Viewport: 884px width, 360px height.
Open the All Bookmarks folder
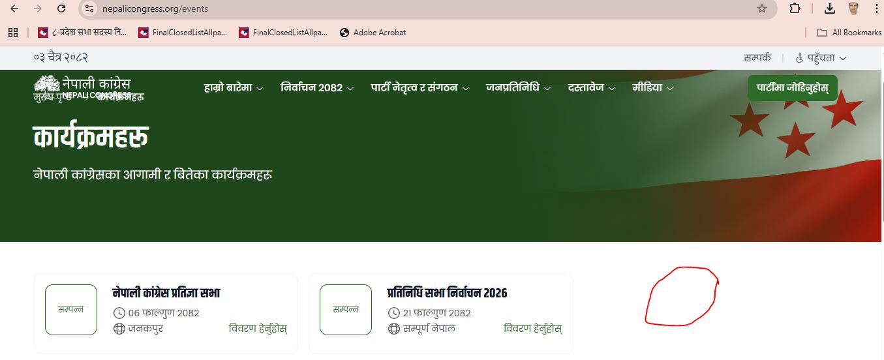[x=849, y=32]
